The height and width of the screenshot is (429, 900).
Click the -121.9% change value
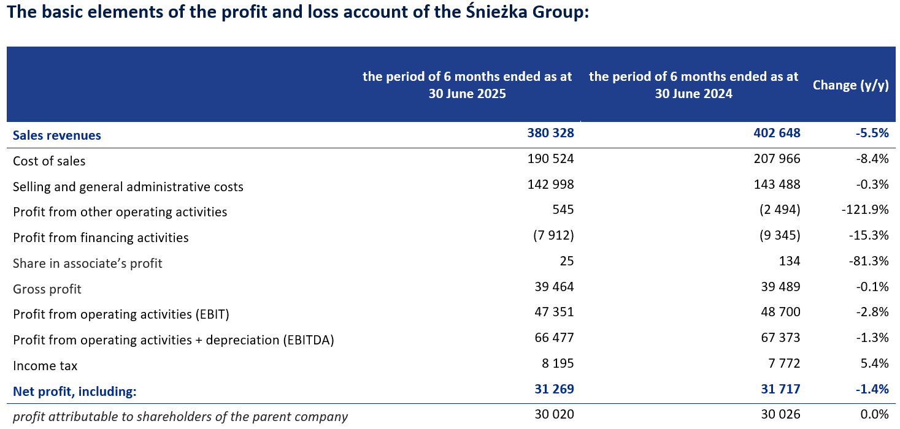click(866, 211)
